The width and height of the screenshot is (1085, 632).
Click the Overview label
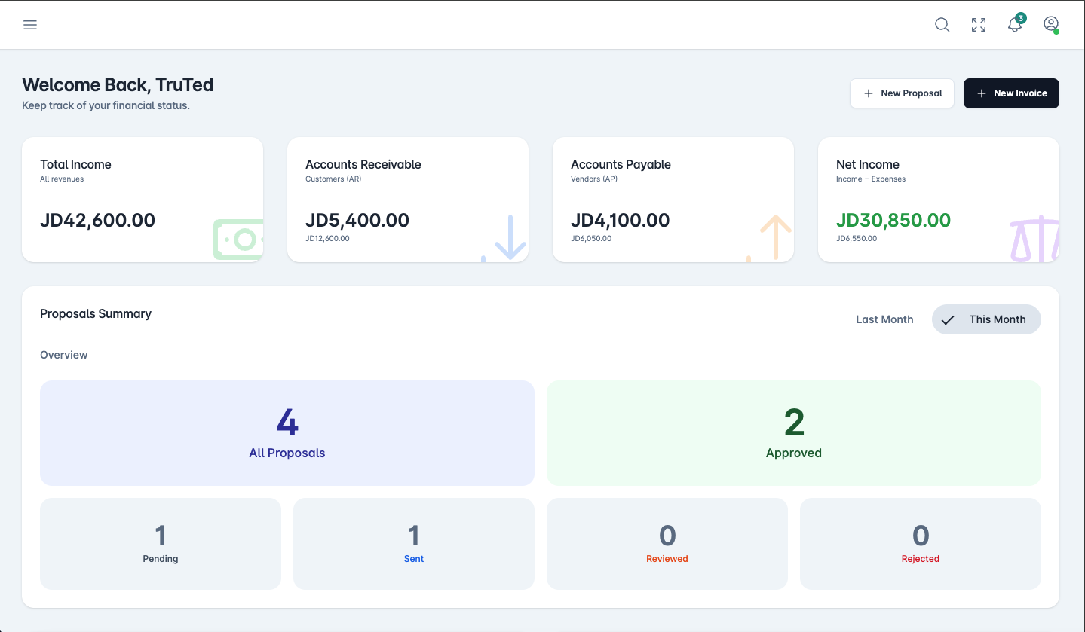click(64, 355)
